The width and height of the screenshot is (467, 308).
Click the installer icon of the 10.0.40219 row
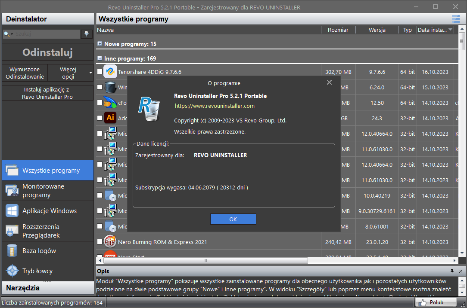coord(110,195)
